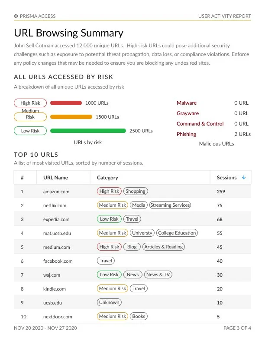Click the Shopping tag for amazon.com
Screen dimensions: 265x344
click(136, 191)
